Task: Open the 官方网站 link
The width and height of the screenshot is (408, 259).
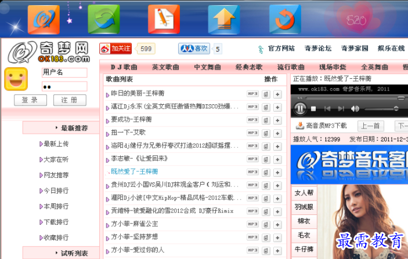Action: tap(281, 48)
